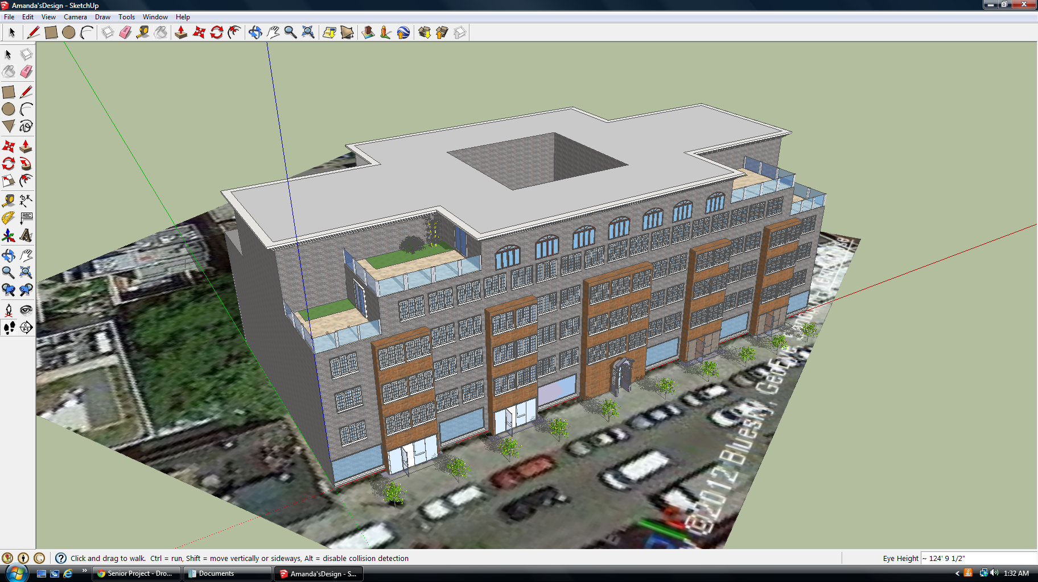Select the Section Plane tool
The width and height of the screenshot is (1038, 582).
pyautogui.click(x=26, y=327)
